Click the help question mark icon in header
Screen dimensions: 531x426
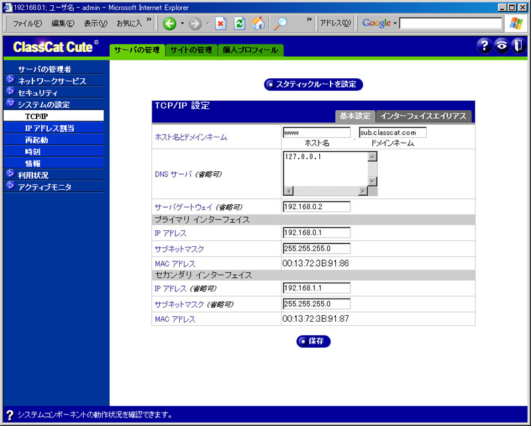point(485,46)
